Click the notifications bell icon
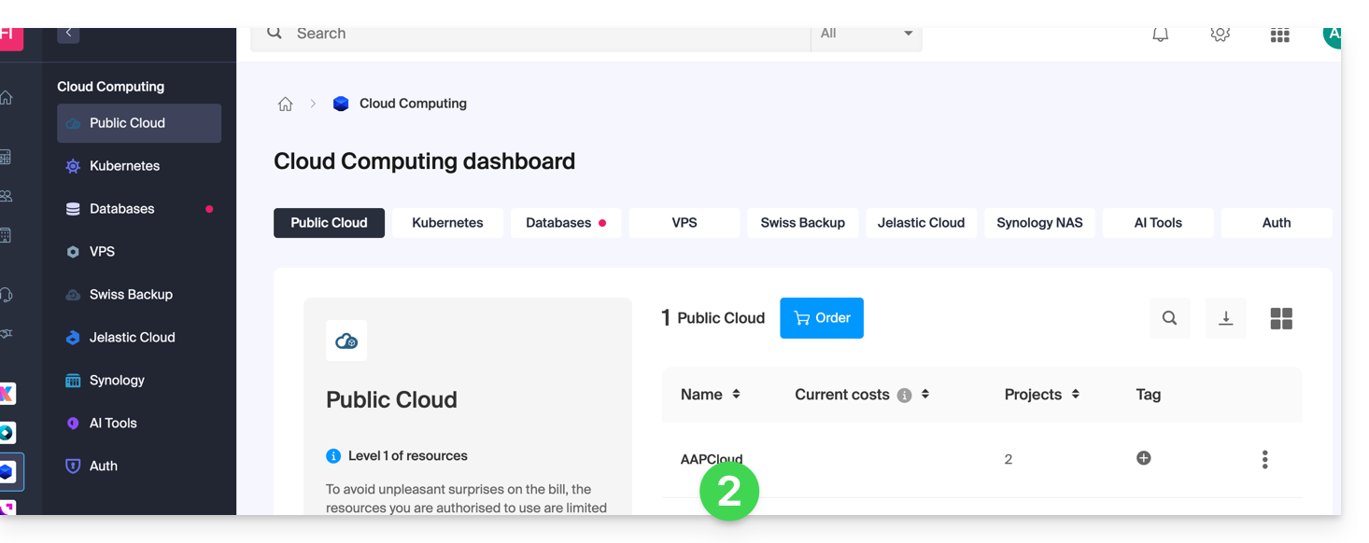 click(x=1160, y=35)
